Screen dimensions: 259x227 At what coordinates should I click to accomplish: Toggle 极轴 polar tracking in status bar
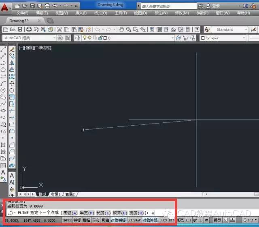click(x=105, y=220)
